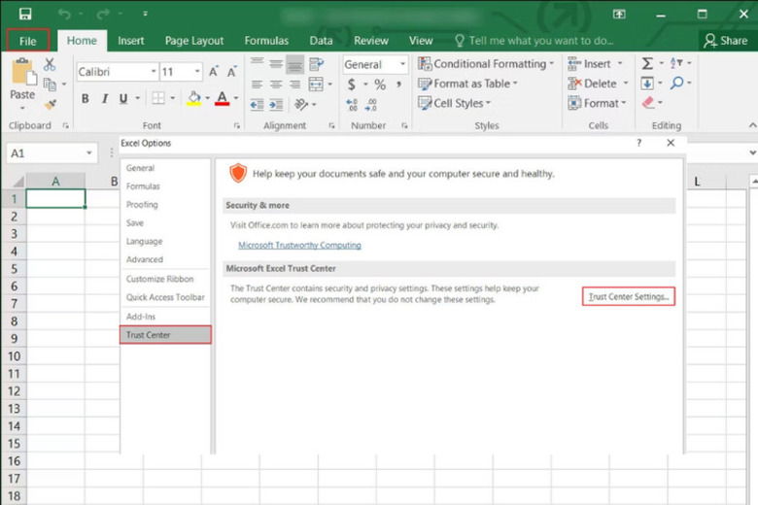Open Cell Styles gallery

tap(454, 103)
